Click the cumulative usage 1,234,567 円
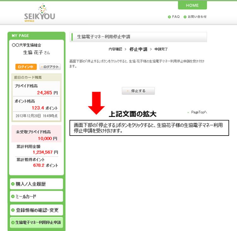 [x=45, y=152]
